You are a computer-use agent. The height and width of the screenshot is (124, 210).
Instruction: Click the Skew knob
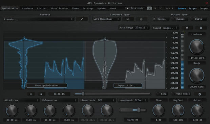[159, 110]
